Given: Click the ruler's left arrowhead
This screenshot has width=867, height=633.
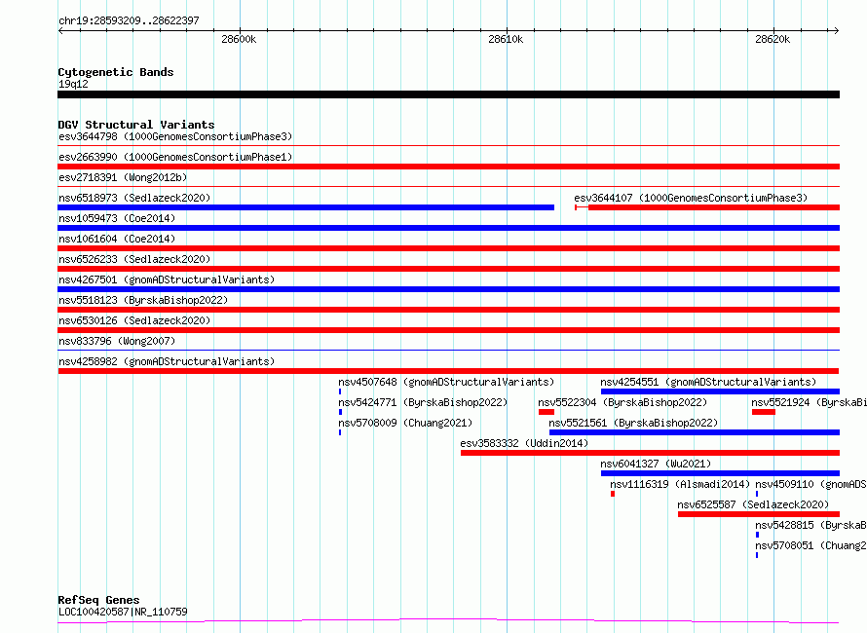Looking at the screenshot, I should point(60,31).
